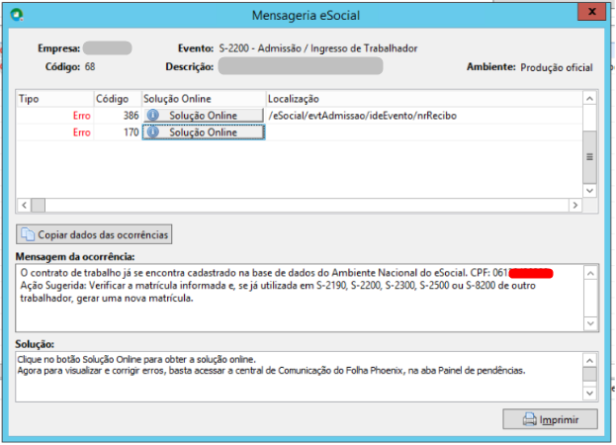Screen dimensions: 616x445
Task: Close the Mensageria eSocial window
Action: [591, 12]
